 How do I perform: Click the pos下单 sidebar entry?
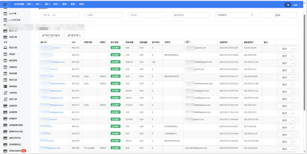click(x=12, y=13)
